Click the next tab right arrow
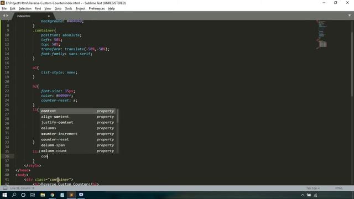Viewport: 354px width, 199px height. pos(7,15)
